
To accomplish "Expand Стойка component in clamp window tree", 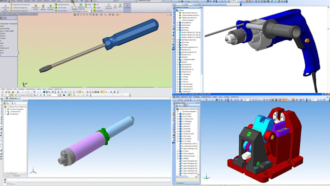I will click(x=178, y=117).
